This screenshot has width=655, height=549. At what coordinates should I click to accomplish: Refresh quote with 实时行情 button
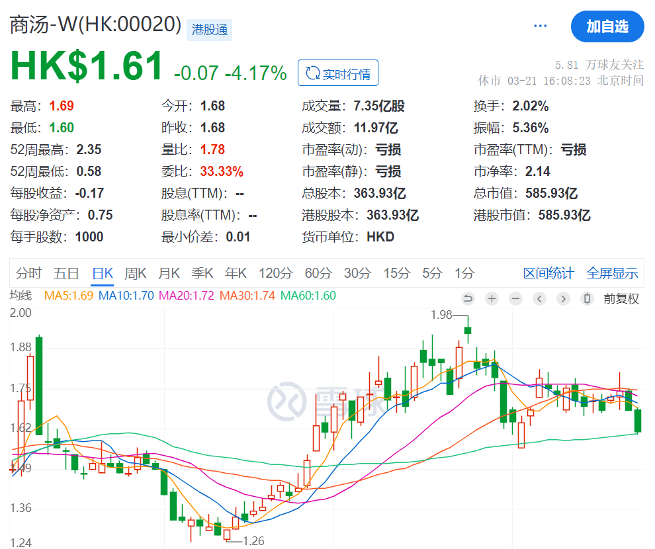coord(338,73)
